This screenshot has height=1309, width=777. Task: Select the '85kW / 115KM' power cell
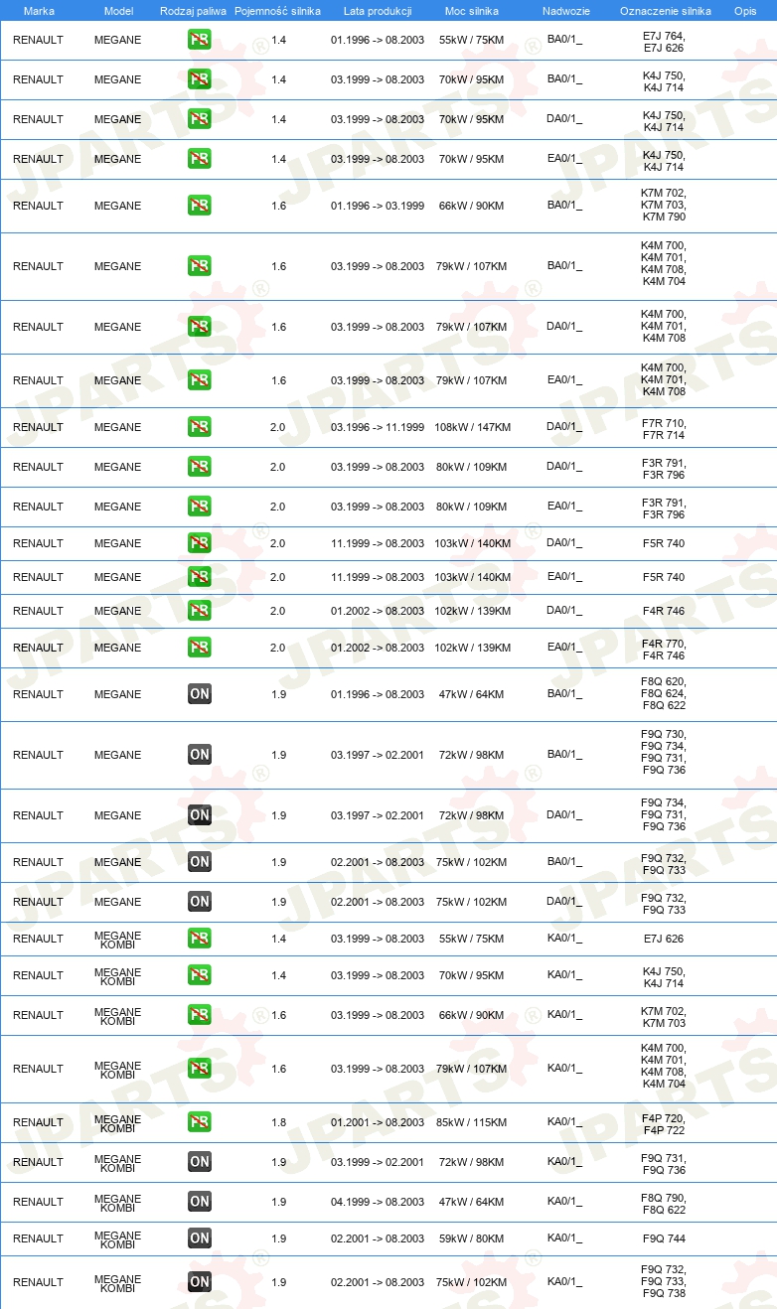(x=472, y=1122)
